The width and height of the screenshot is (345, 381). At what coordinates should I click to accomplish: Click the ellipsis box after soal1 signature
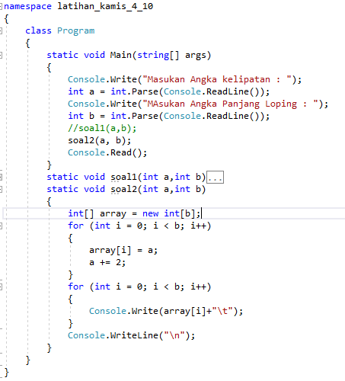pyautogui.click(x=215, y=178)
